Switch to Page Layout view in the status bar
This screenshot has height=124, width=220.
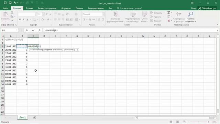pyautogui.click(x=177, y=122)
